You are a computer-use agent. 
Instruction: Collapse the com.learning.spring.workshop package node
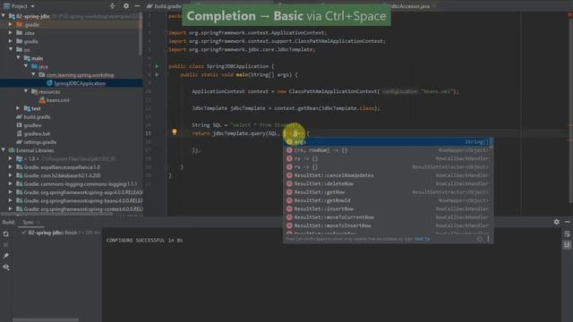coord(34,74)
